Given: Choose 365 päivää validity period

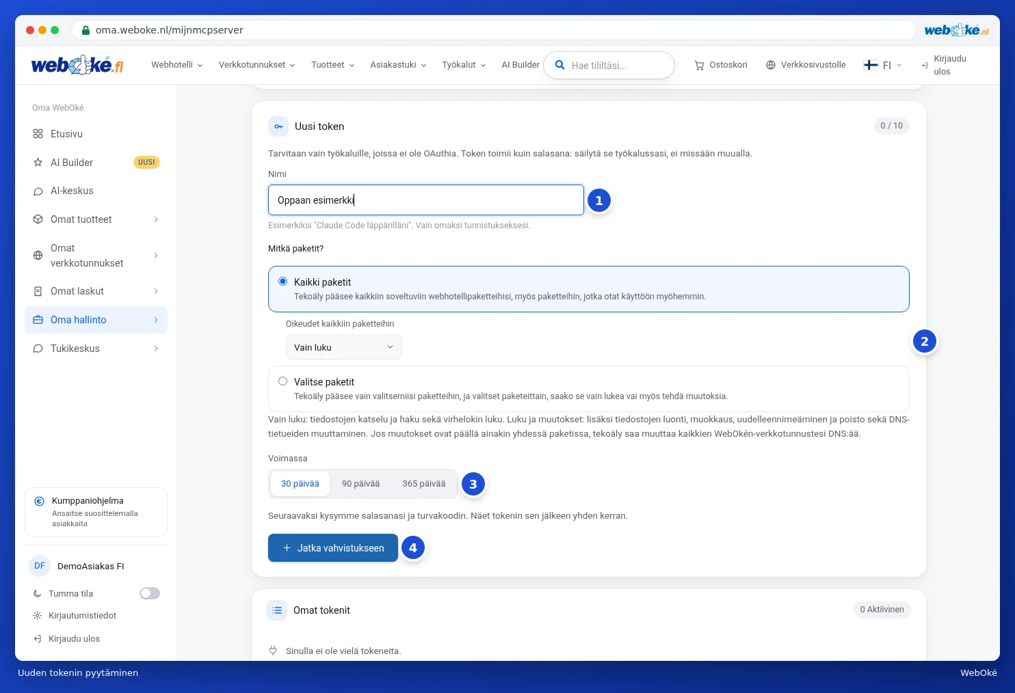Looking at the screenshot, I should (x=424, y=484).
